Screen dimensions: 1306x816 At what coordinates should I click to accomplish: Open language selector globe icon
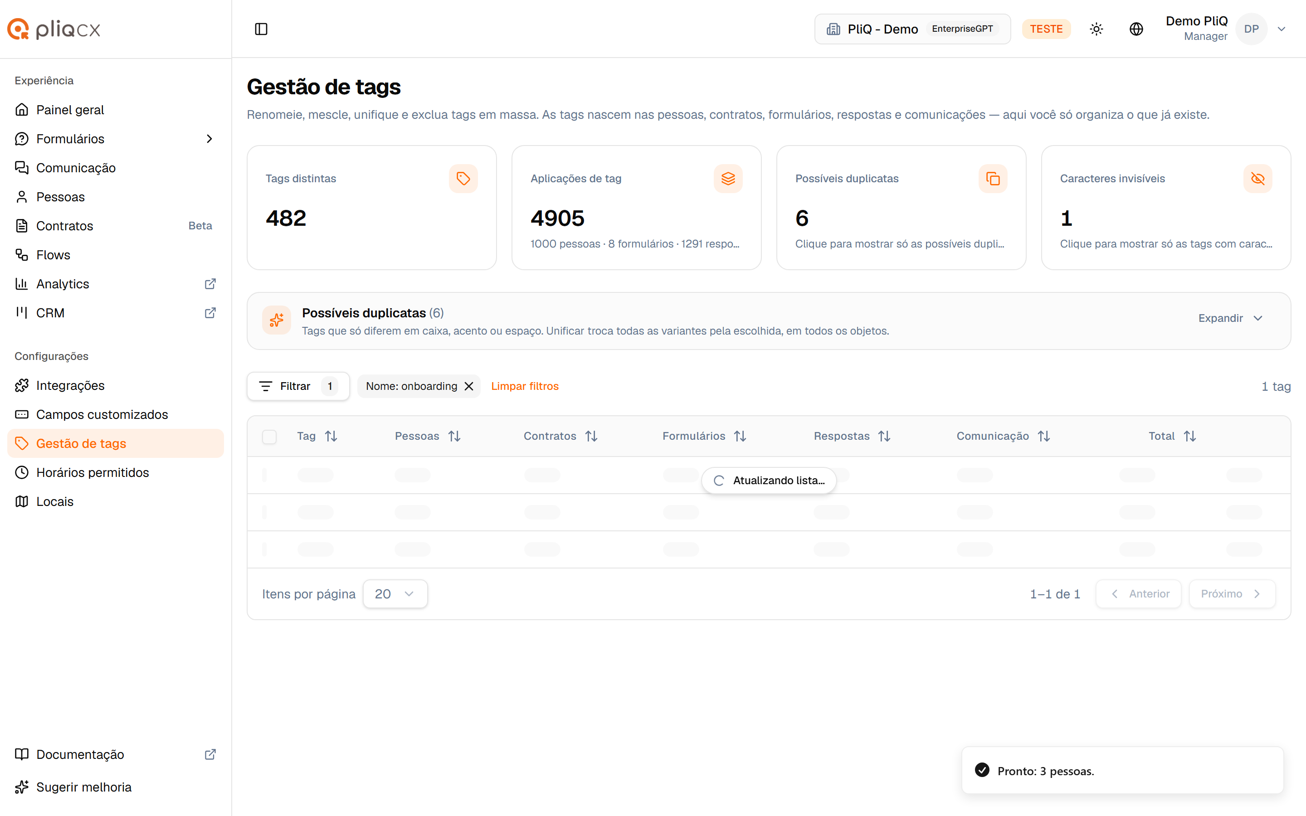click(1136, 29)
